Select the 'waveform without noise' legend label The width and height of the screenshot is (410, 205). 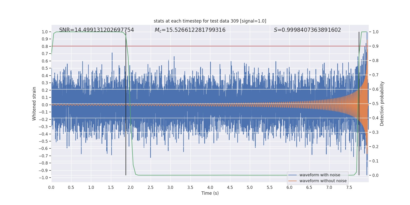pyautogui.click(x=323, y=181)
